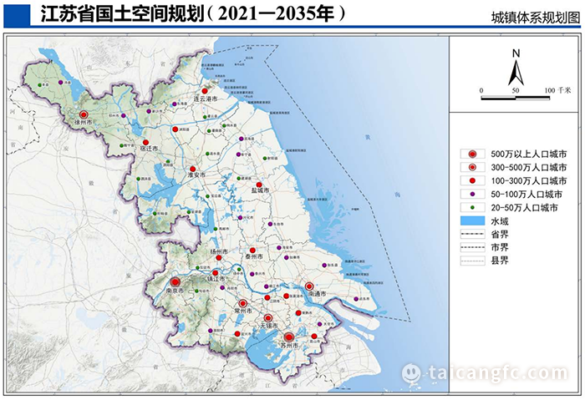Click the legend text 500万以上人口城市

click(529, 154)
